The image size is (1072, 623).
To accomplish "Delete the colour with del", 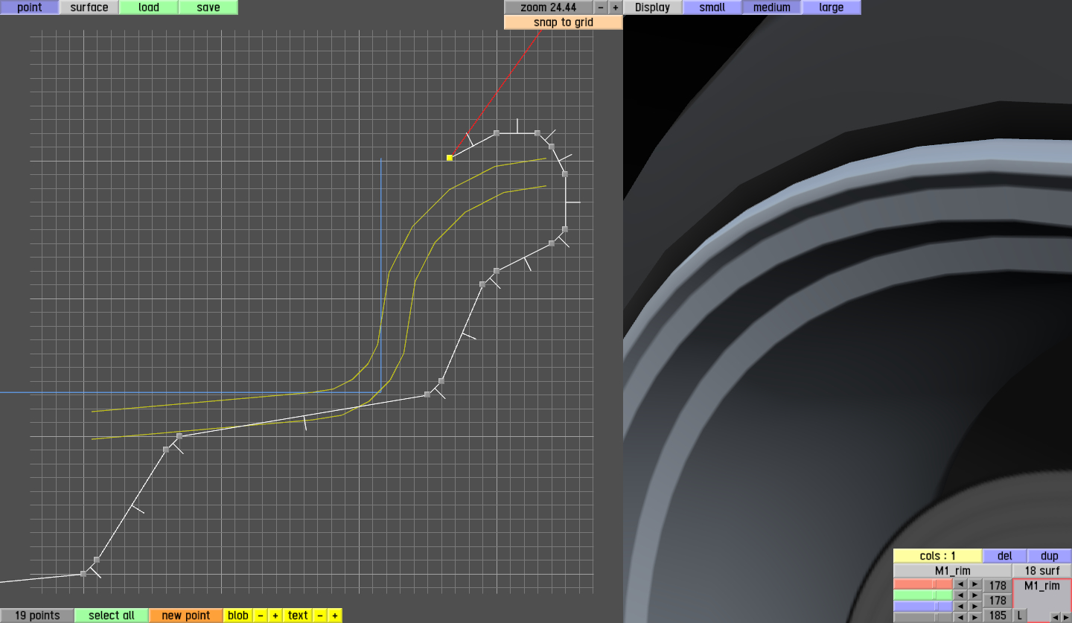I will coord(1005,556).
